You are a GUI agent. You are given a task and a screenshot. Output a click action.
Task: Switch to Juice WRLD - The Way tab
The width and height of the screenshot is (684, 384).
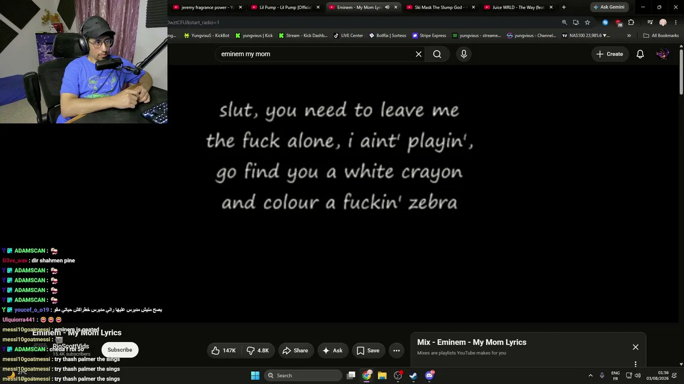click(518, 7)
